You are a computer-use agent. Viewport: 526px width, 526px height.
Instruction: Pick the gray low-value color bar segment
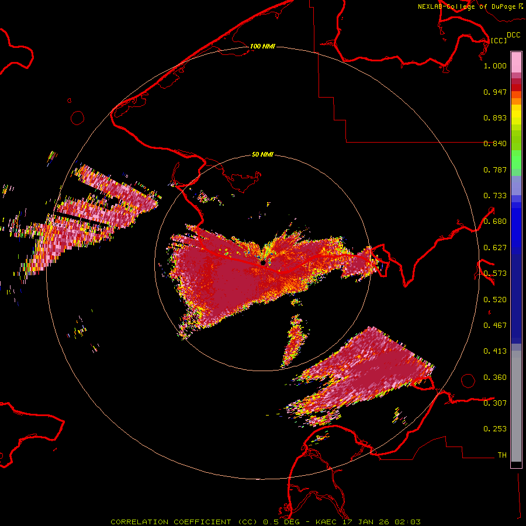516,406
